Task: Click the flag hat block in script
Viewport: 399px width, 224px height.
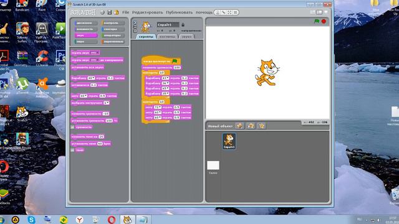Action: (x=161, y=61)
